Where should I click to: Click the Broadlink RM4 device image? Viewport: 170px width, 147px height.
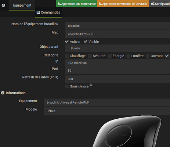click(x=127, y=131)
